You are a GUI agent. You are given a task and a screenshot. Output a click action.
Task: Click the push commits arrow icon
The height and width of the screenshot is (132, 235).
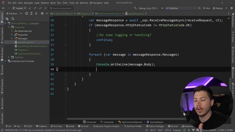click(x=35, y=8)
